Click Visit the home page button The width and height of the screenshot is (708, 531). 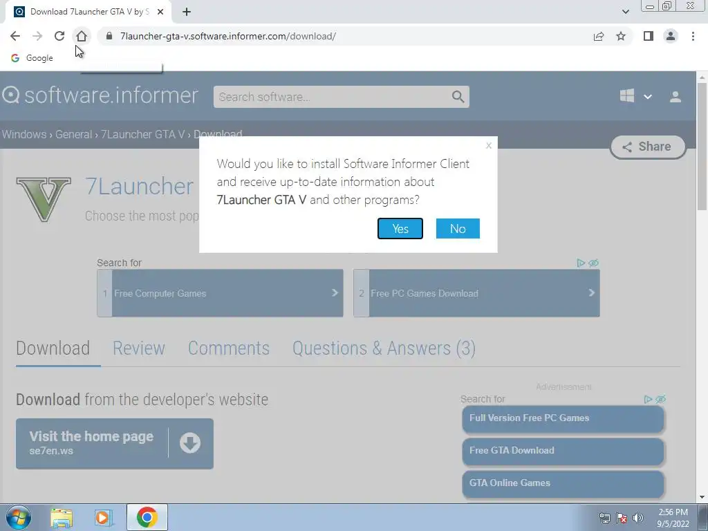point(115,443)
